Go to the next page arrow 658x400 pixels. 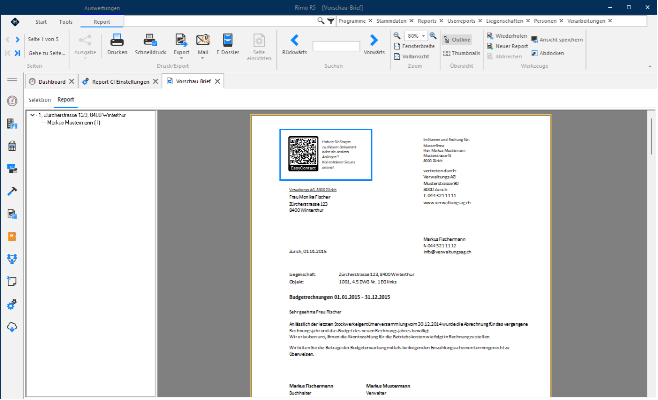point(17,39)
